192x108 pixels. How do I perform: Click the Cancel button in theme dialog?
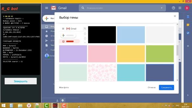coord(151,87)
